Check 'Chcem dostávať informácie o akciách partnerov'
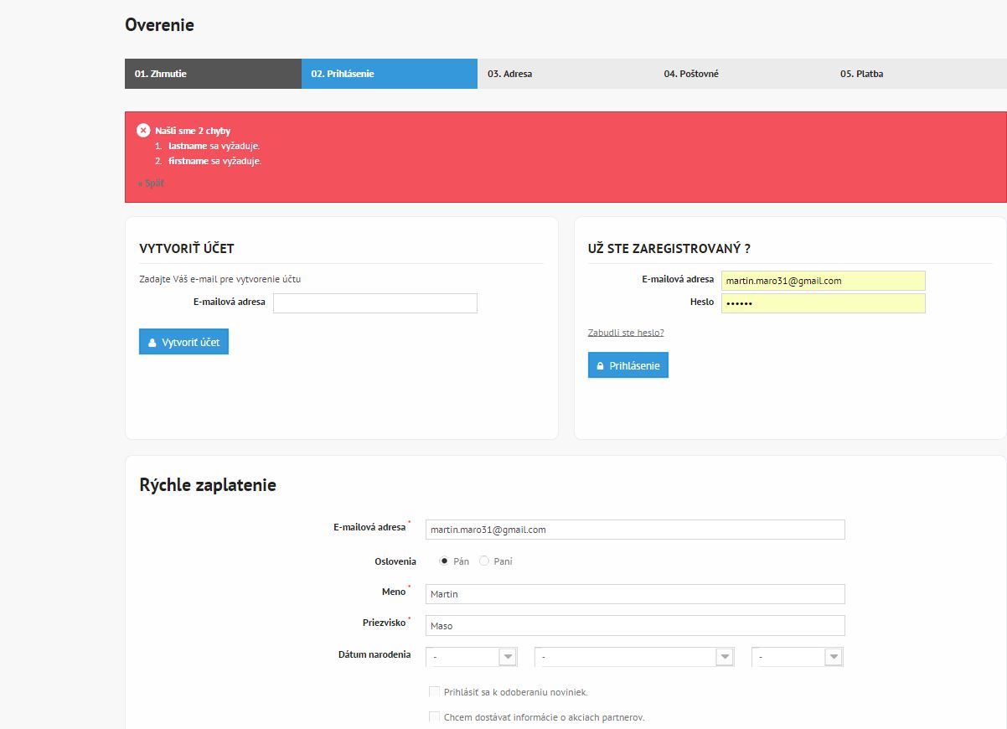Image resolution: width=1007 pixels, height=729 pixels. 434,717
